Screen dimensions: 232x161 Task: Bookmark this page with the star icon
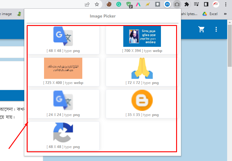tap(97, 4)
